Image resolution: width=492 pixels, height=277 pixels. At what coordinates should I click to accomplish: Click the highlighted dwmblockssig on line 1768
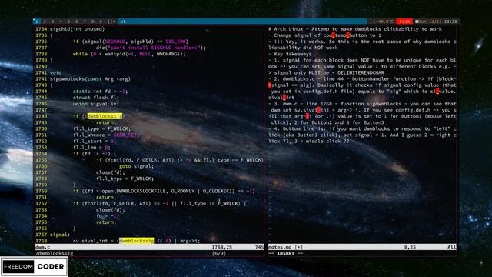click(x=137, y=241)
